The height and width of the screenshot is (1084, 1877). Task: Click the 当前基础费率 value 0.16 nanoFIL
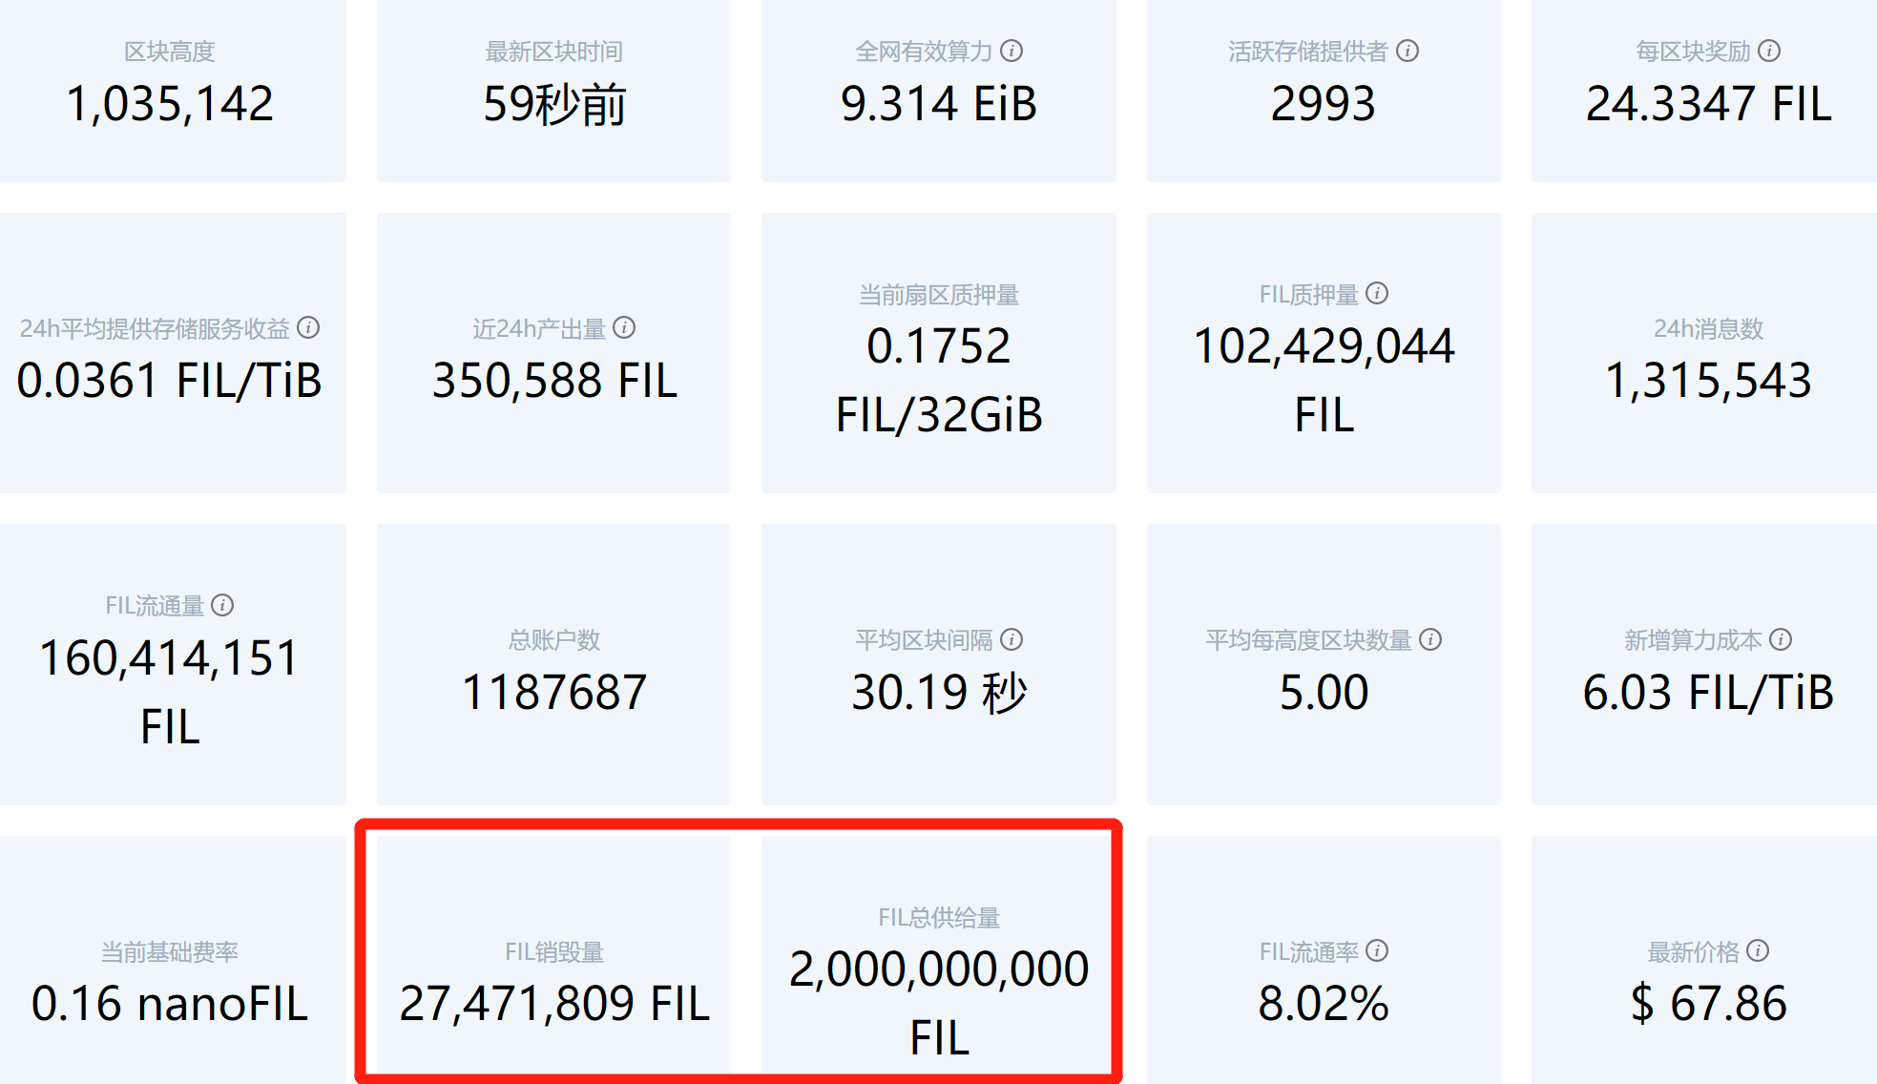[170, 1003]
